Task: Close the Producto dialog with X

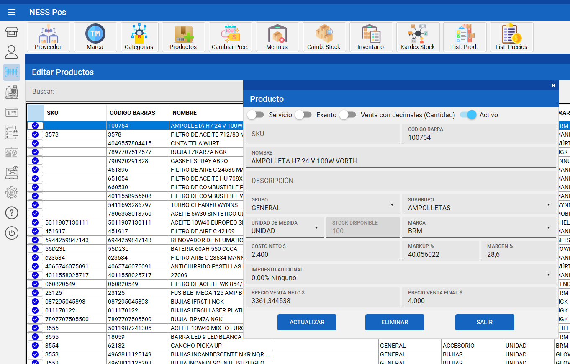Action: point(553,85)
